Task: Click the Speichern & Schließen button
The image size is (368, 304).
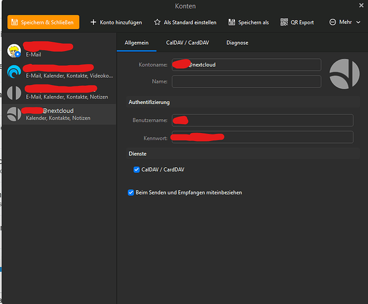Action: coord(43,22)
